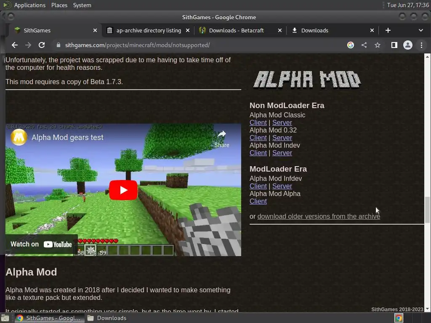This screenshot has height=323, width=431.
Task: Click the clock showing Tue Jun 27
Action: pos(408,5)
